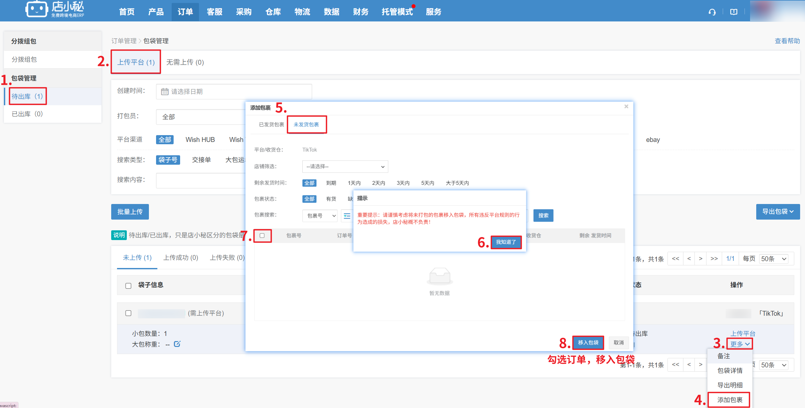Go to next page using > arrow

pos(701,259)
